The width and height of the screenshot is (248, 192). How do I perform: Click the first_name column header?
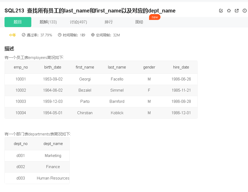[x=85, y=67]
